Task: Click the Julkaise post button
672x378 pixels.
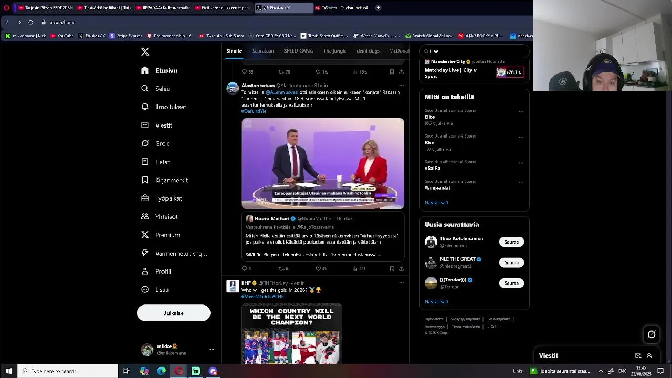Action: [x=174, y=313]
